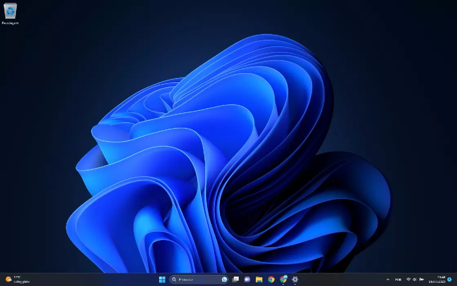Open the Reciclagem (Recycle Bin)
The width and height of the screenshot is (457, 286).
10,10
